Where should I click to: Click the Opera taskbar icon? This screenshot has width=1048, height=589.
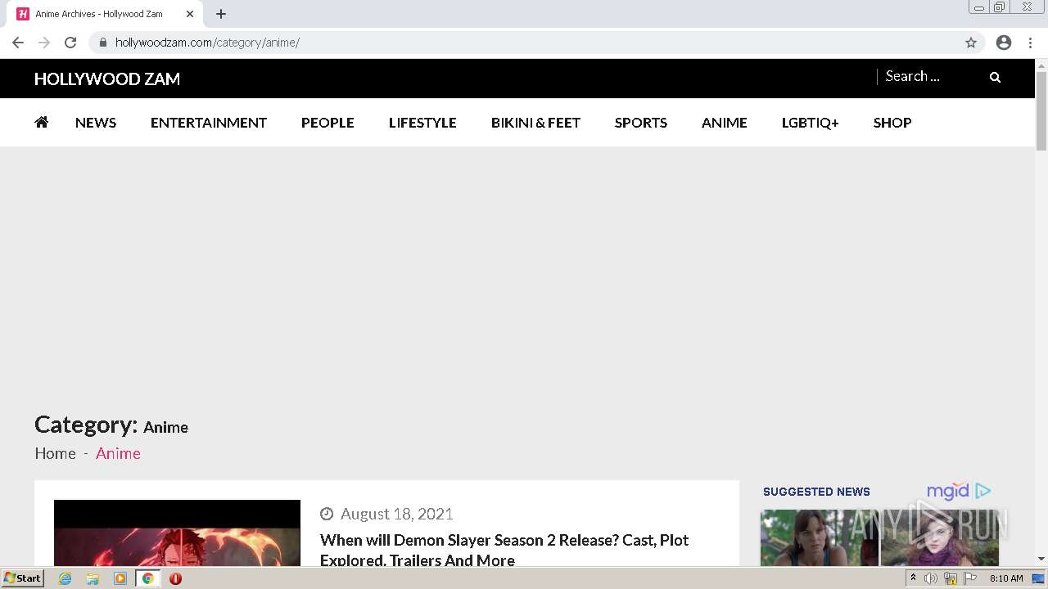(x=175, y=578)
